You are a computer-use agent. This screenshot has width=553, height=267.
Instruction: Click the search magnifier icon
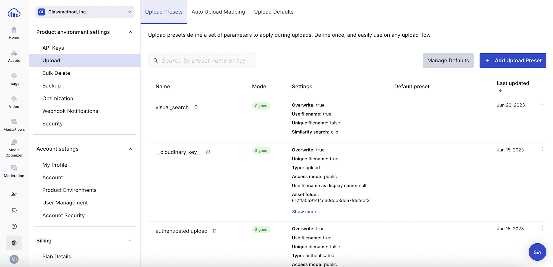(x=156, y=60)
